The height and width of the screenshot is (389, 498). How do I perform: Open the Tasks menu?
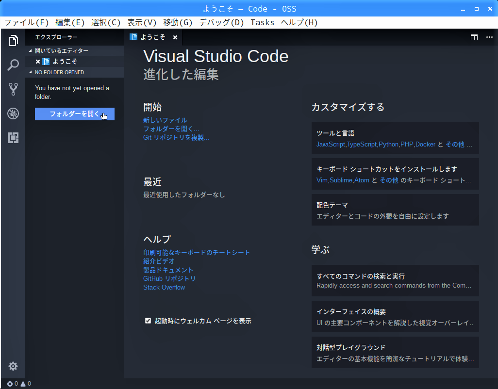pos(262,22)
